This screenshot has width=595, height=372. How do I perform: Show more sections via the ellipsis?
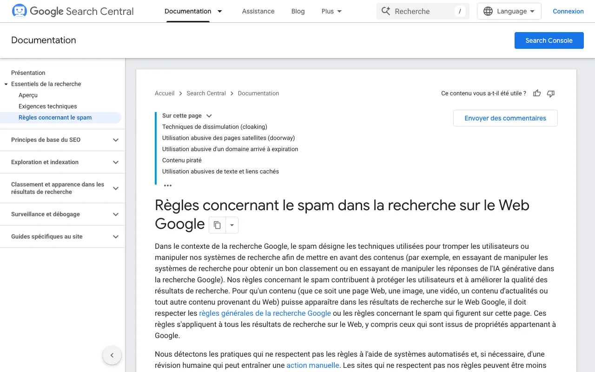168,185
